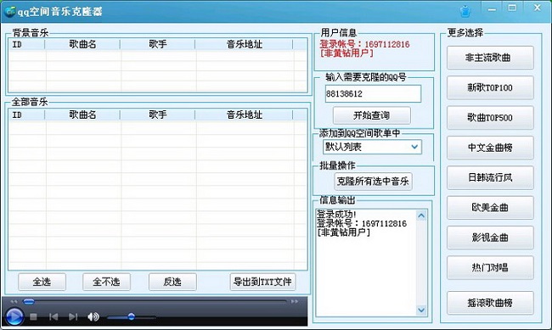
Task: Focus the QQ number input field 88138612
Action: [x=373, y=93]
